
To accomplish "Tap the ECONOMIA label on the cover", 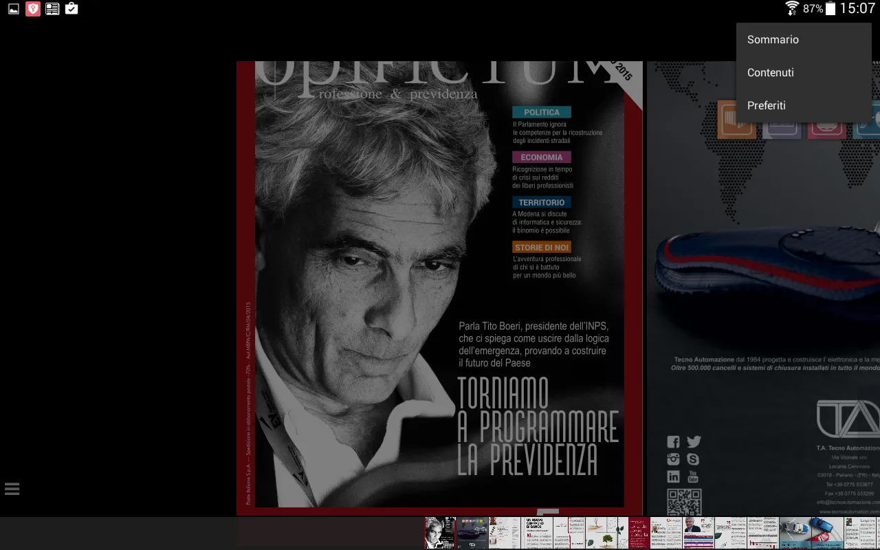I will (x=542, y=157).
